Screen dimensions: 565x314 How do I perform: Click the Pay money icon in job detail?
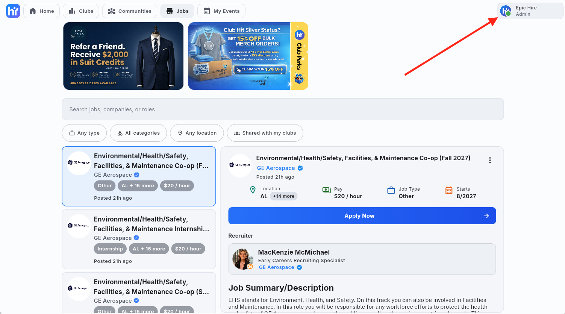point(327,190)
